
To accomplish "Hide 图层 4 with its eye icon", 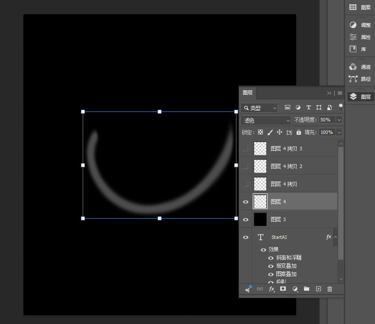I will tap(246, 202).
